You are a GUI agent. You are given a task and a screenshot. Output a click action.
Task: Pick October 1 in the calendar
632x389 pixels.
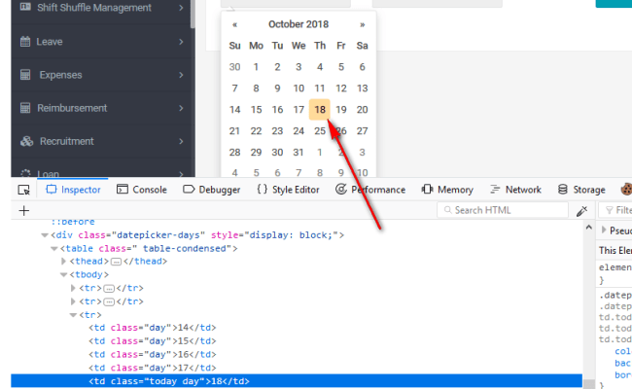pos(256,67)
